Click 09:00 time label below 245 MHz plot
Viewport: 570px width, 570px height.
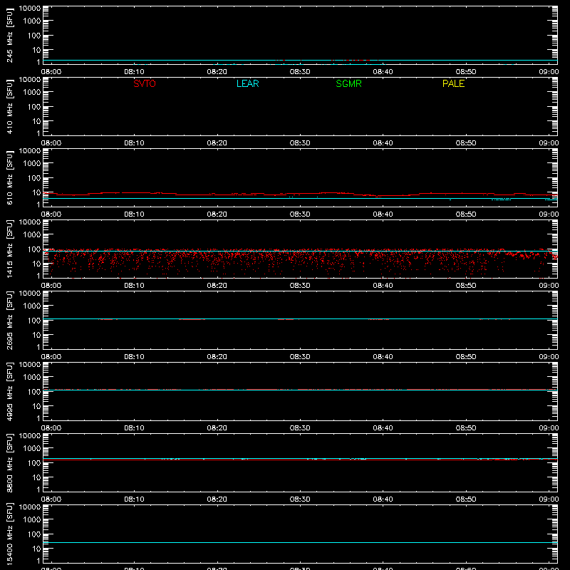[x=549, y=72]
